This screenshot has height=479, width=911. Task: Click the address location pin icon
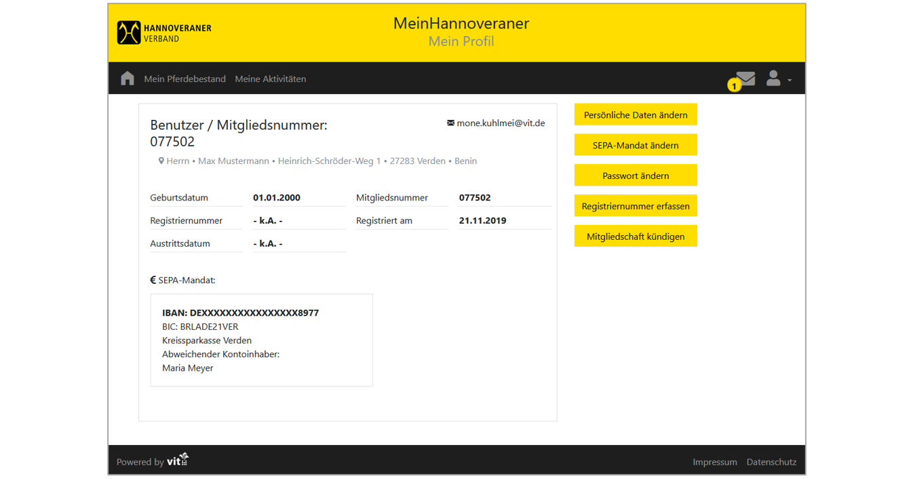pyautogui.click(x=161, y=161)
